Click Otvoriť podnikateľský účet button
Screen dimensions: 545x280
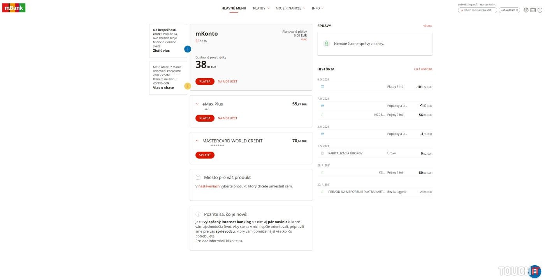pyautogui.click(x=478, y=10)
